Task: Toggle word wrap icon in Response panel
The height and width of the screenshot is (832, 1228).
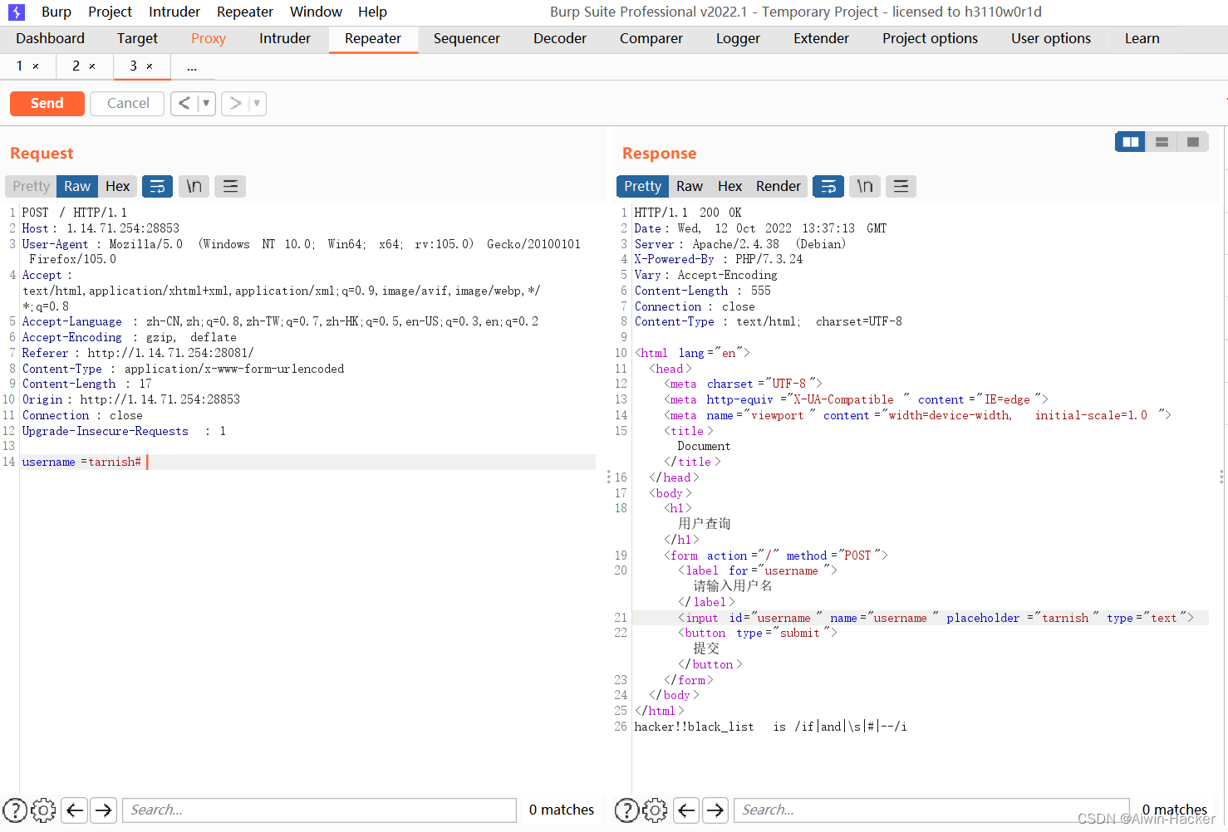Action: pos(828,186)
